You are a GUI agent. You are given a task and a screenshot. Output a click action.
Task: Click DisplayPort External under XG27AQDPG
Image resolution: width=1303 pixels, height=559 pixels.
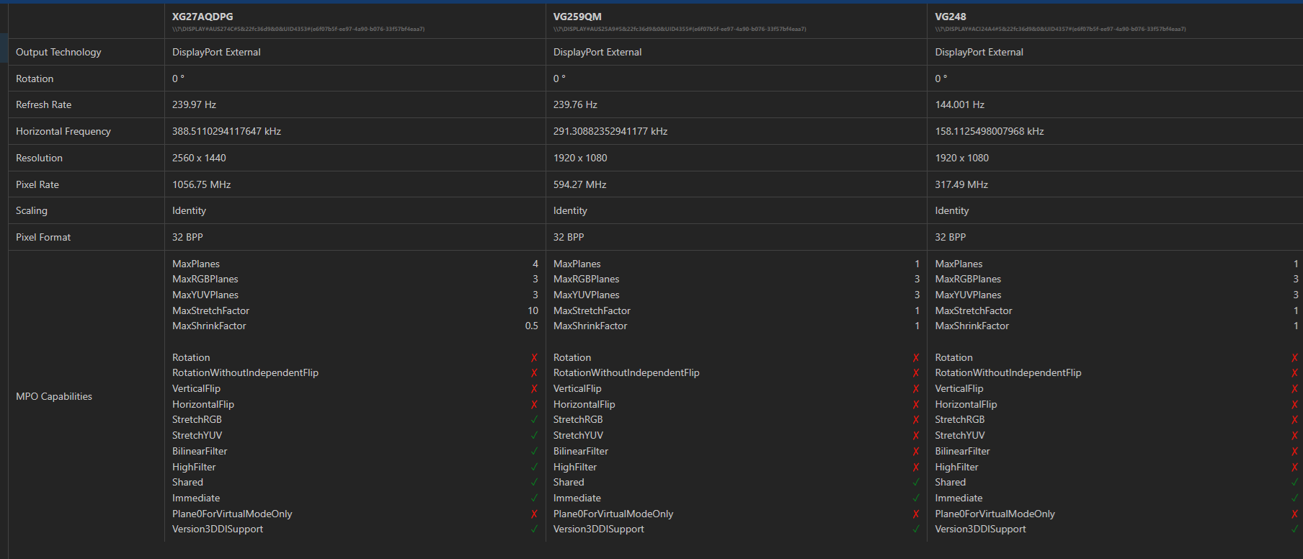216,52
